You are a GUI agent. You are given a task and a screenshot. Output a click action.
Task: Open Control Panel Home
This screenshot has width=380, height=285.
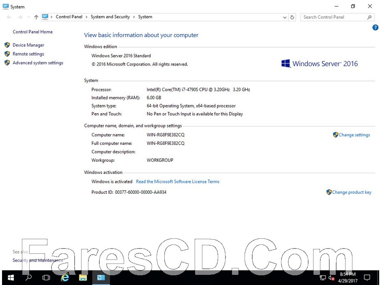click(x=32, y=32)
